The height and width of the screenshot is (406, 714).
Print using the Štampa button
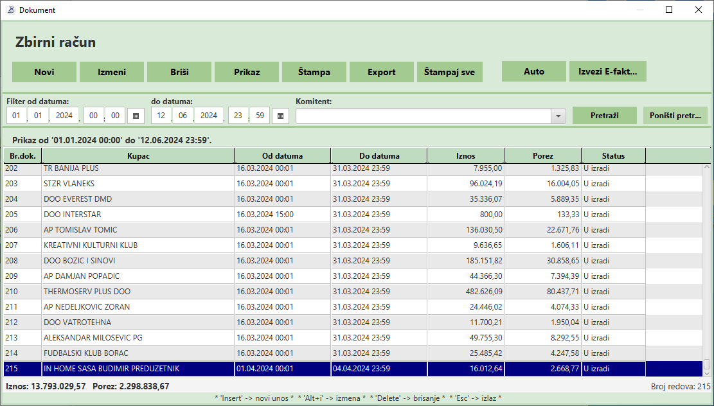coord(314,72)
